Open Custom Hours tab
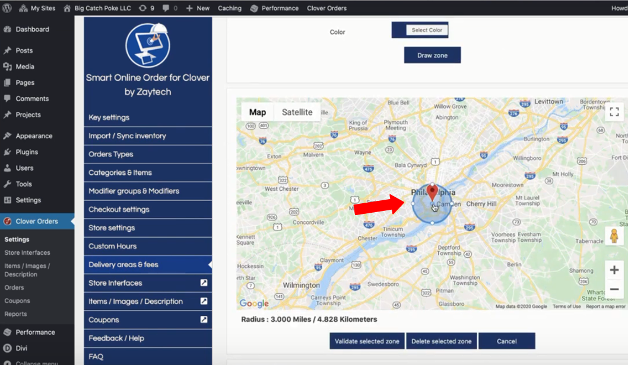The image size is (628, 365). [148, 246]
